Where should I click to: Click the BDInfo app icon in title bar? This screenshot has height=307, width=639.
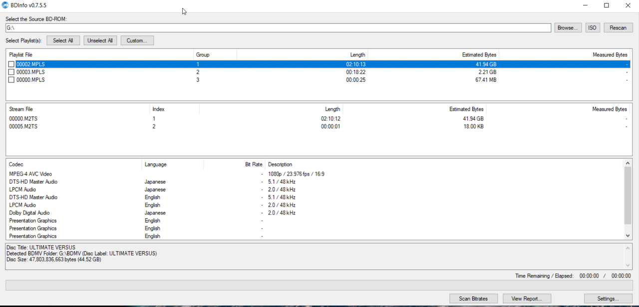pos(5,5)
